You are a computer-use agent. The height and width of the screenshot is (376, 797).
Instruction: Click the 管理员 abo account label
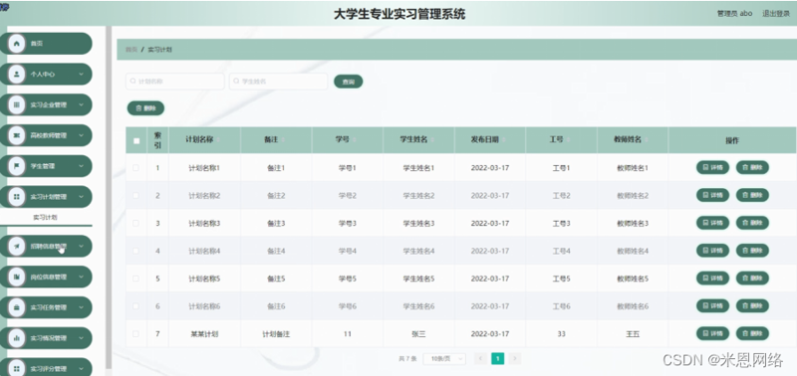click(734, 14)
